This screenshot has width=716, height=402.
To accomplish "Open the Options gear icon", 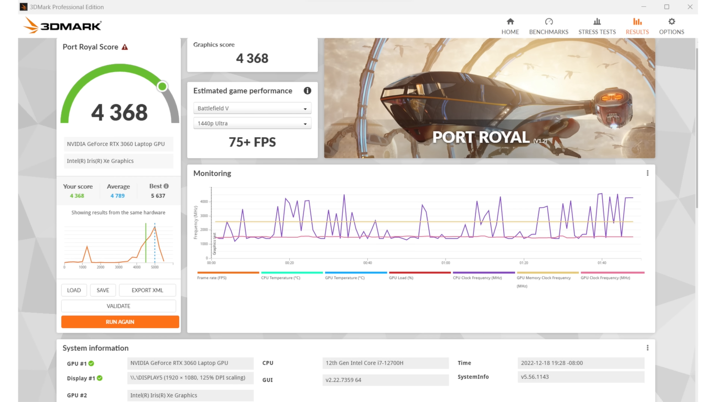I will point(671,22).
